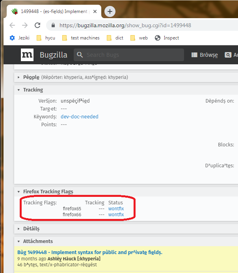Click the 'Keywords:' label
The height and width of the screenshot is (273, 238).
[45, 116]
